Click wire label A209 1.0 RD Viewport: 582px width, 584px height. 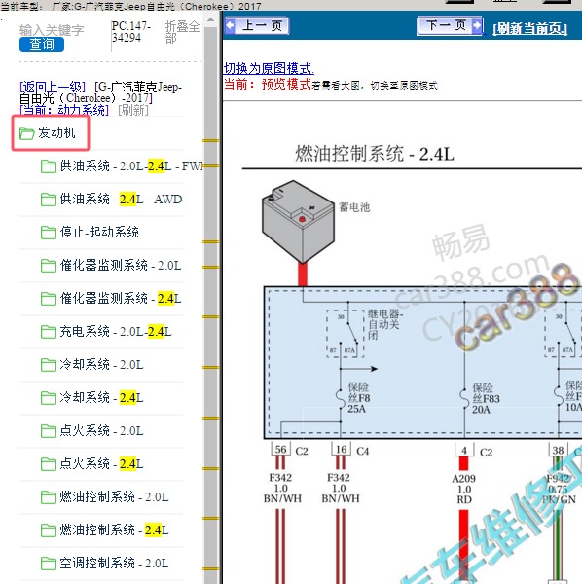[464, 489]
